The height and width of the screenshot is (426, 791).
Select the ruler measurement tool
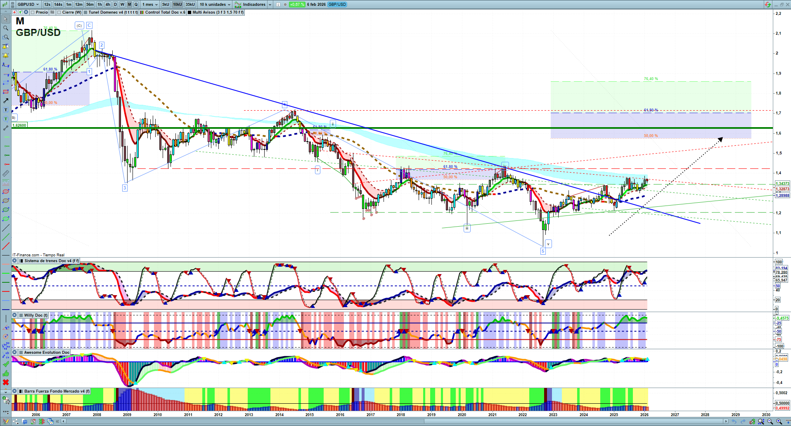pos(6,173)
